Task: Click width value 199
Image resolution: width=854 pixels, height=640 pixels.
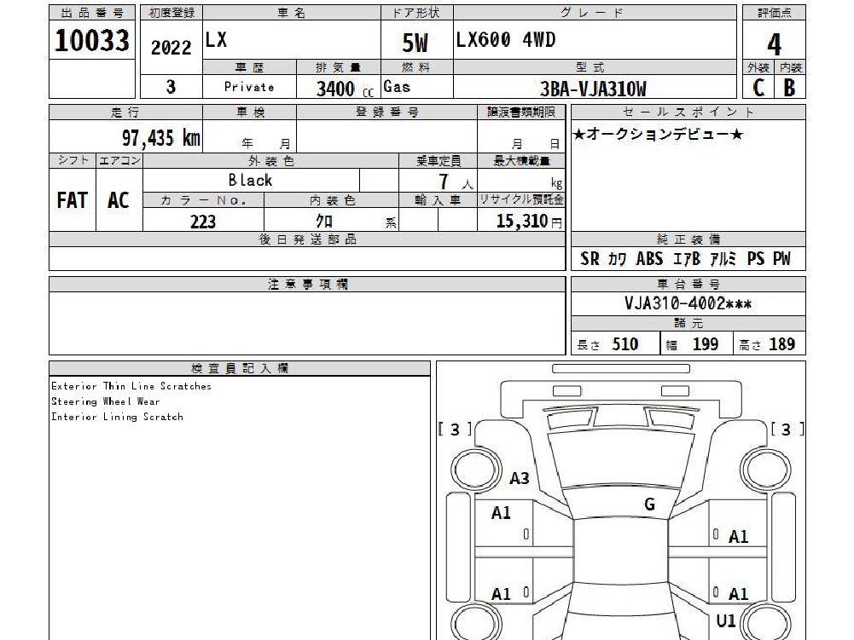Action: (x=706, y=344)
